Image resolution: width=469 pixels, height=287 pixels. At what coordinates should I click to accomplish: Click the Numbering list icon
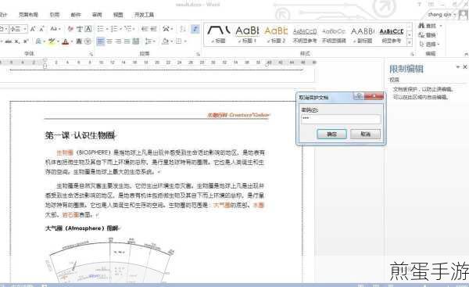click(x=114, y=29)
